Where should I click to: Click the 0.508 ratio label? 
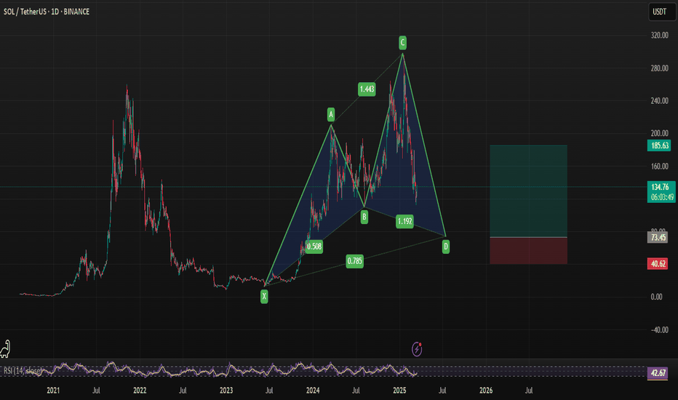[314, 247]
